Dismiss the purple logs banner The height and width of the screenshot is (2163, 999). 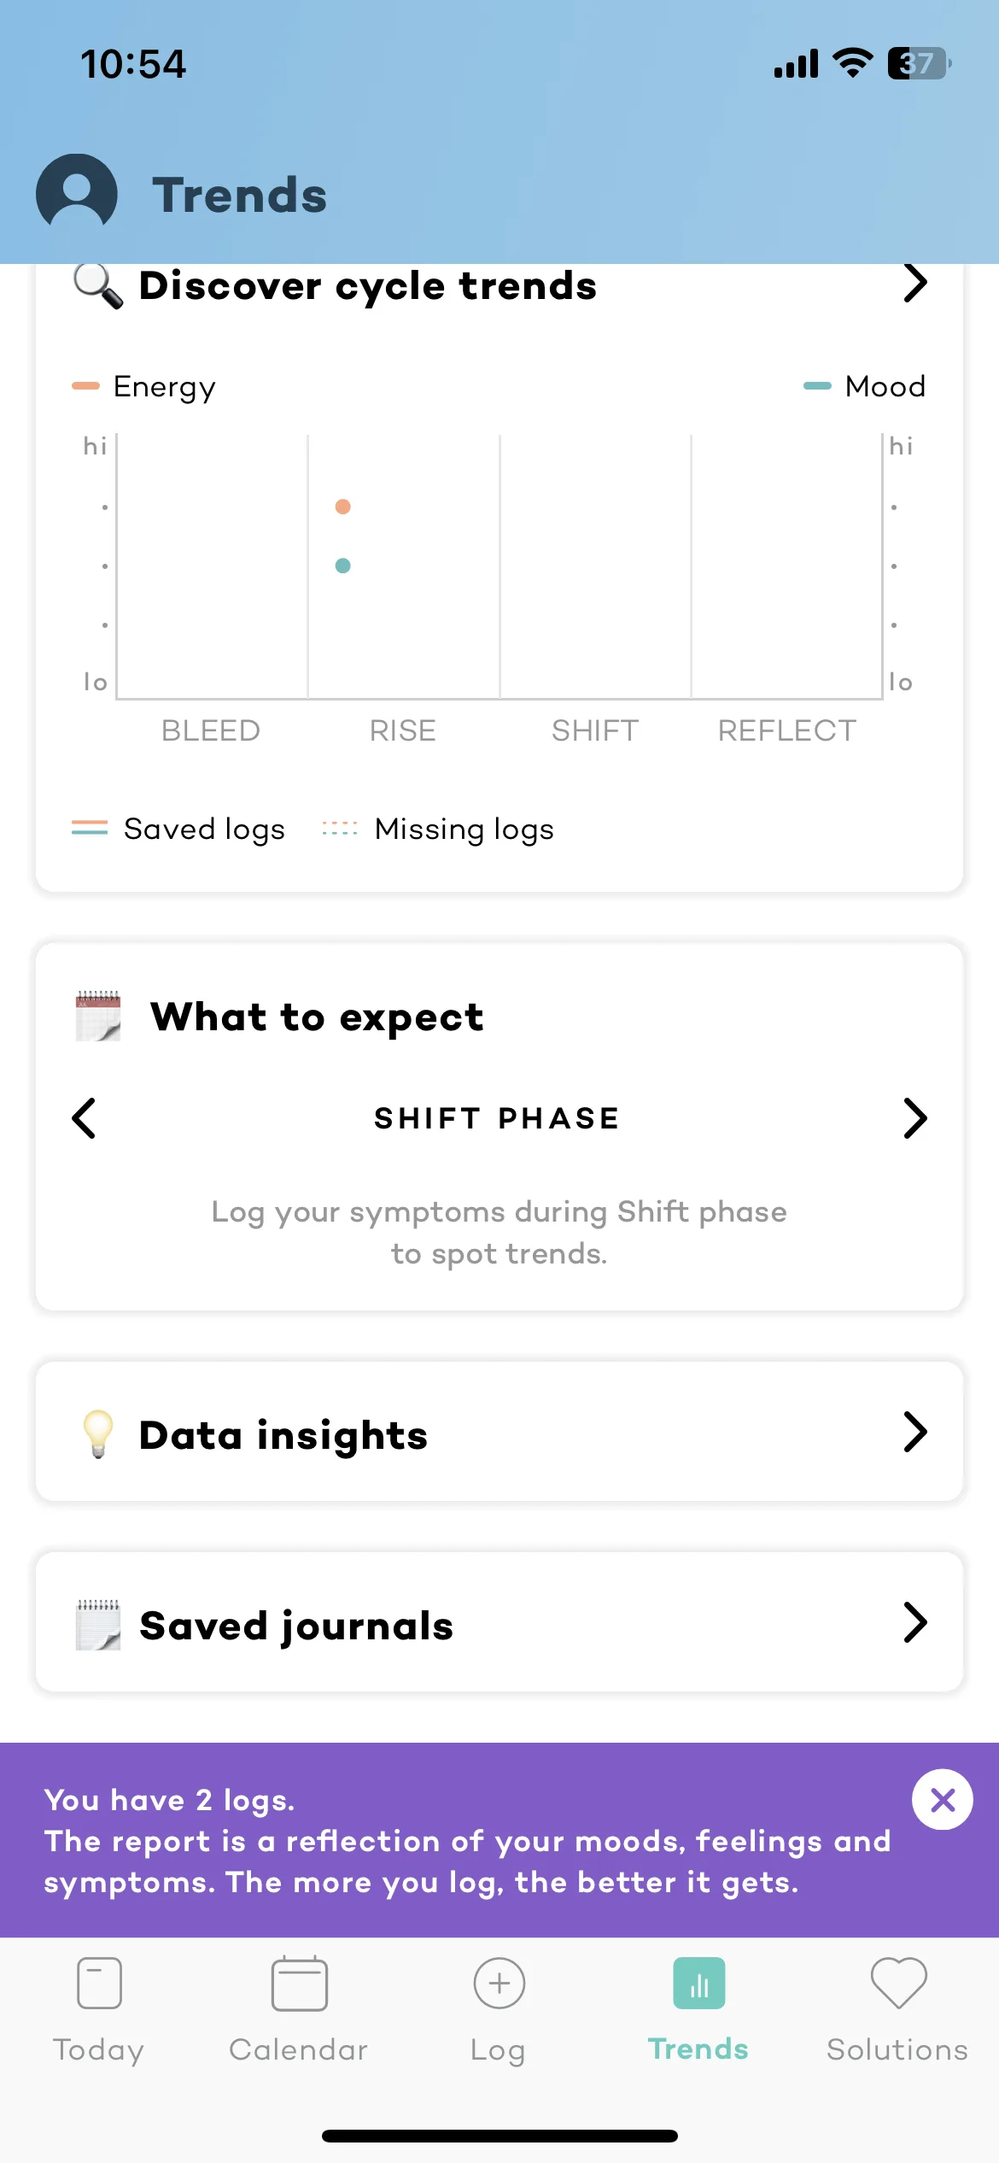click(x=942, y=1800)
